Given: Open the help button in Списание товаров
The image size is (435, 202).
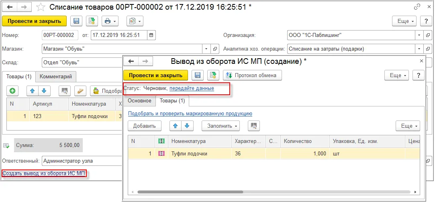Looking at the screenshot, I should point(426,21).
